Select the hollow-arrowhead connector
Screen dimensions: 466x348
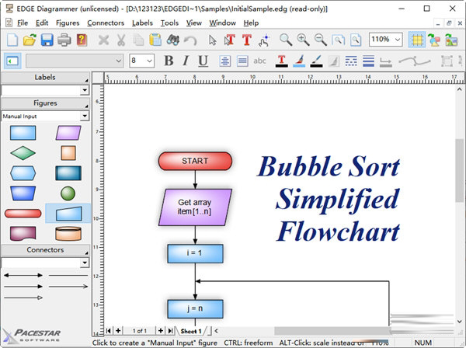23,298
